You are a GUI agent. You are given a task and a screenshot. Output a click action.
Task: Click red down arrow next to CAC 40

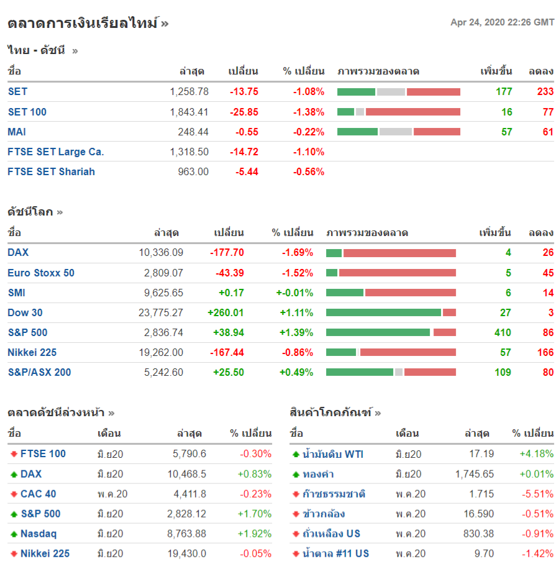tap(13, 494)
